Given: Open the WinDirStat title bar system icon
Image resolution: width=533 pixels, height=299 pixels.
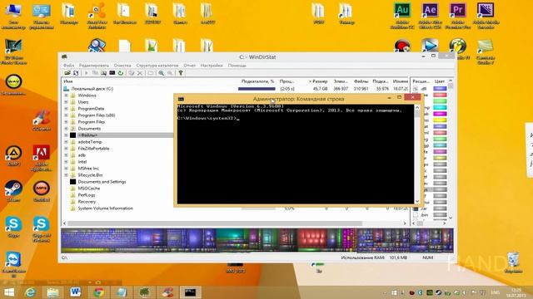Looking at the screenshot, I should point(64,56).
